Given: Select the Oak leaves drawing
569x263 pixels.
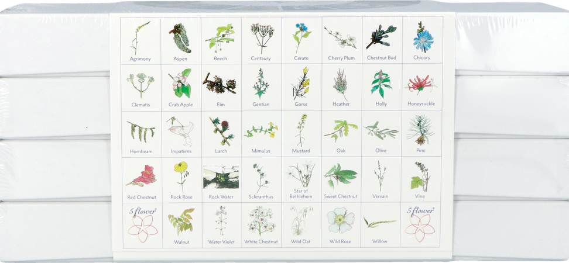Looking at the screenshot, I should coord(341,131).
